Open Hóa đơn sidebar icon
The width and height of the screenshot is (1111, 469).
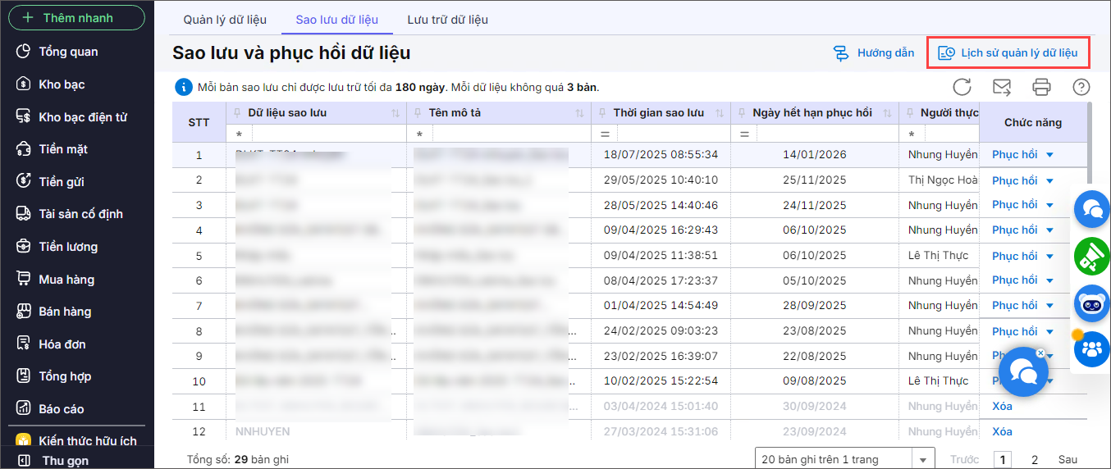coord(24,344)
